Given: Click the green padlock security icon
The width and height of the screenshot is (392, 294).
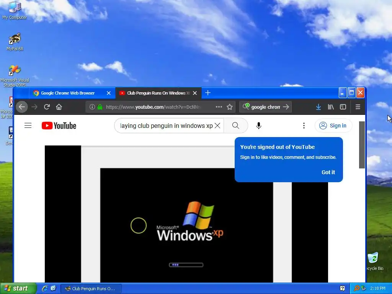Looking at the screenshot, I should pyautogui.click(x=100, y=107).
